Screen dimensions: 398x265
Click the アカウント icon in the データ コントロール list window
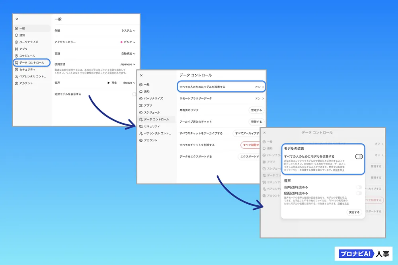(140, 140)
